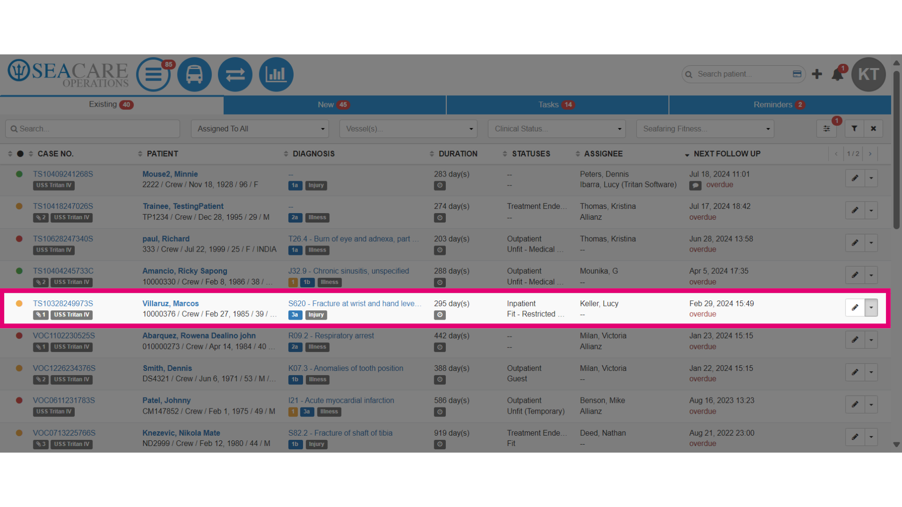Click the SeaCare Operations logo
The width and height of the screenshot is (902, 507).
pyautogui.click(x=68, y=74)
